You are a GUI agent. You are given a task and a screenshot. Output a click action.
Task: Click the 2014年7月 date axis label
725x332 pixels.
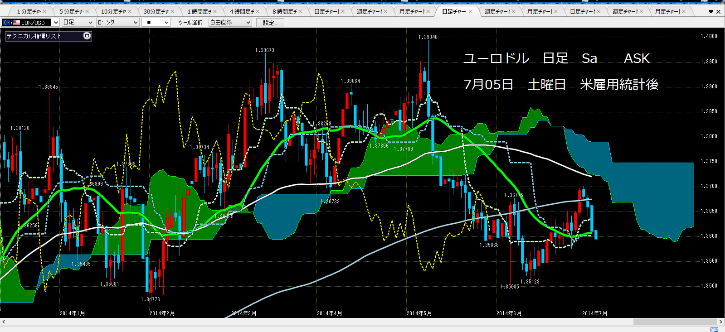[x=595, y=313]
